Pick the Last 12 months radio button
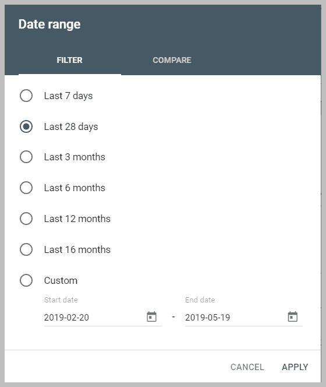326x387 pixels. tap(26, 219)
